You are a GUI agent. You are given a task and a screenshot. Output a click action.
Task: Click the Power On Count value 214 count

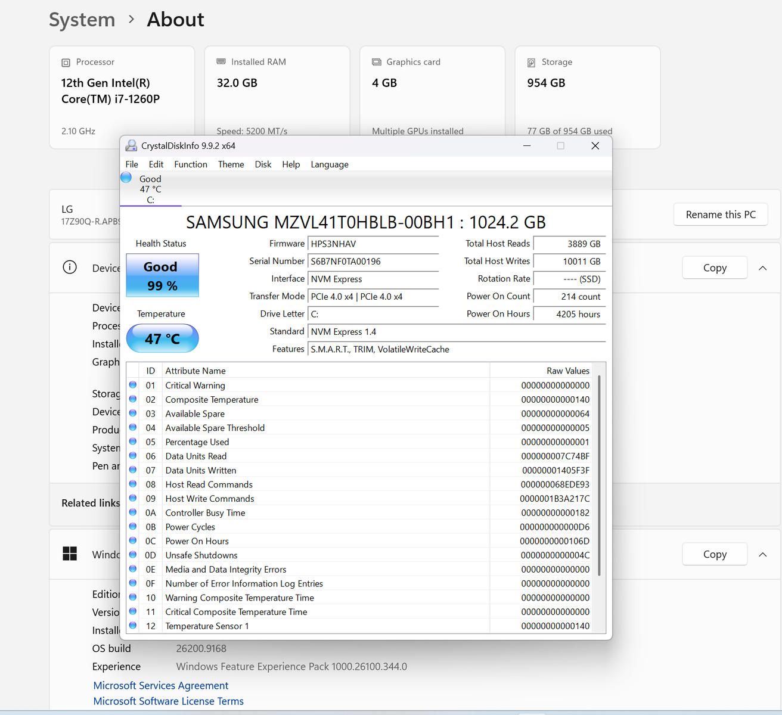(569, 296)
